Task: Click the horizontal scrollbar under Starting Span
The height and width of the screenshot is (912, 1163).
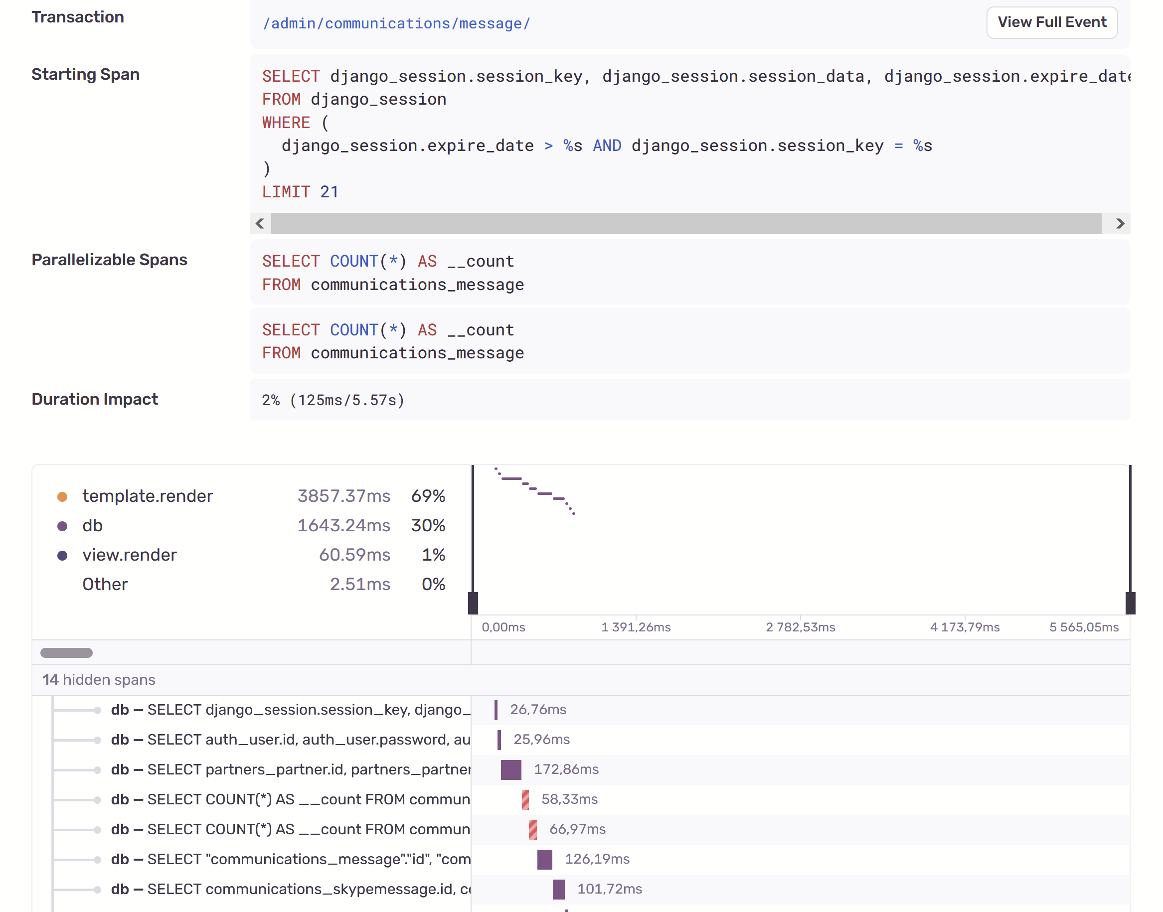Action: click(685, 223)
